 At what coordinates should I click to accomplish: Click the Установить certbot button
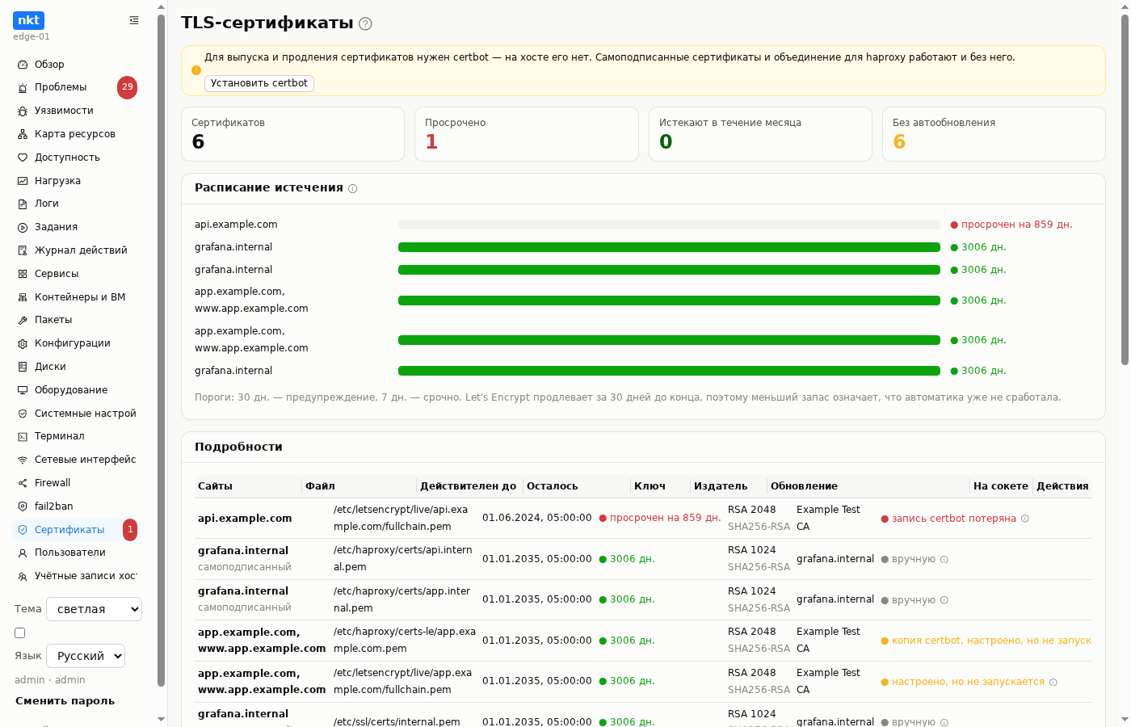pyautogui.click(x=259, y=83)
